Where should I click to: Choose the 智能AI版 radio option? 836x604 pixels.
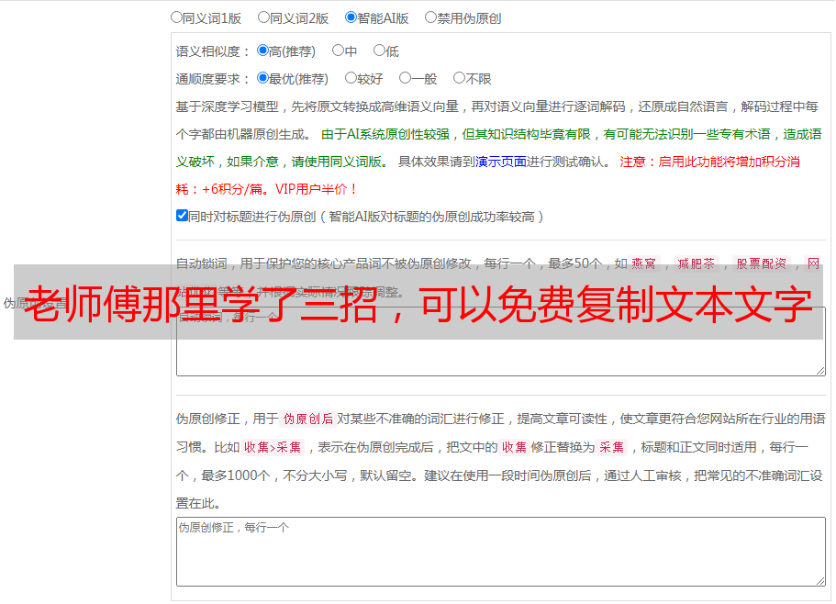click(x=351, y=17)
